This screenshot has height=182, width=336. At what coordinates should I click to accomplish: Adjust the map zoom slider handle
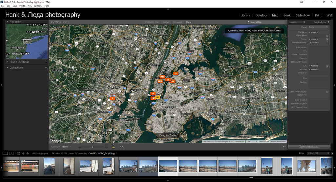point(92,147)
